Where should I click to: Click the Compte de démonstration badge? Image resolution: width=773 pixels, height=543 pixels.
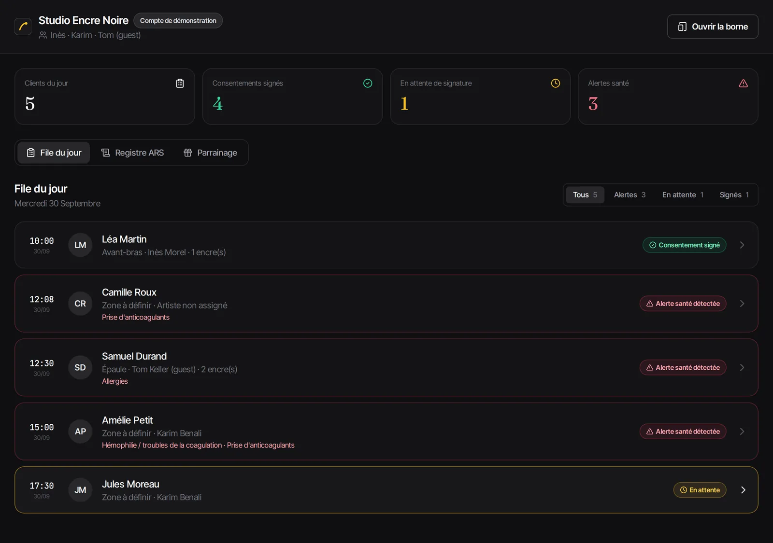[x=178, y=21]
